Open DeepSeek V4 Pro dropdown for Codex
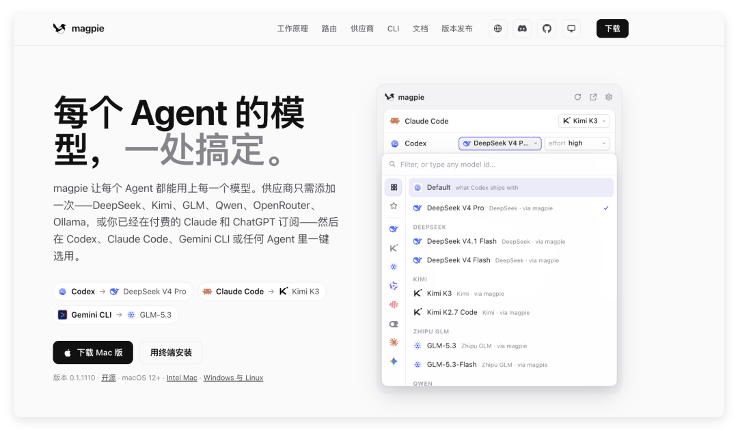Viewport: 738px width, 431px height. [500, 143]
